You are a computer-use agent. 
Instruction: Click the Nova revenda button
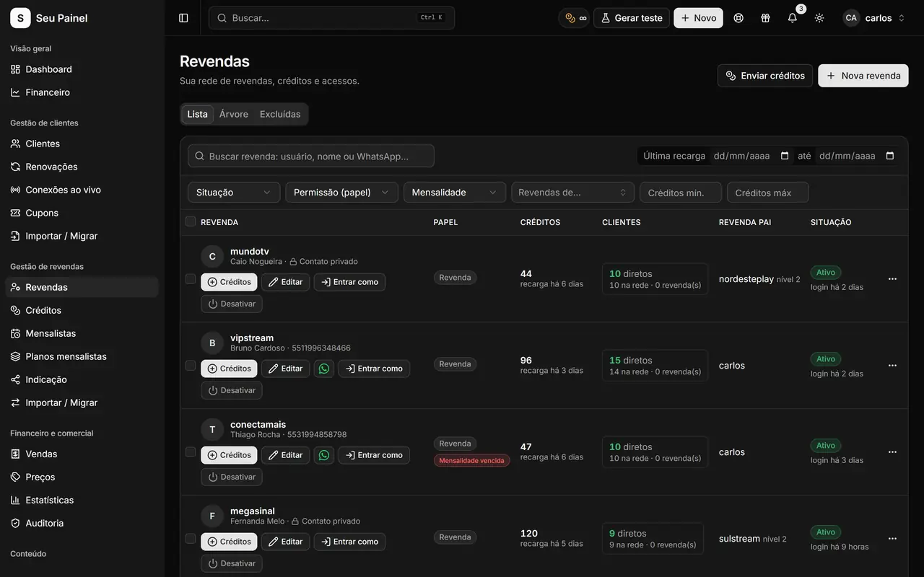[863, 76]
